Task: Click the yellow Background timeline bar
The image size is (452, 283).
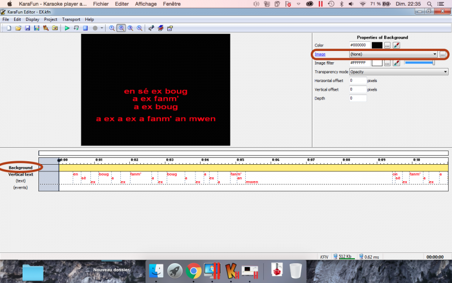Action: [x=253, y=168]
